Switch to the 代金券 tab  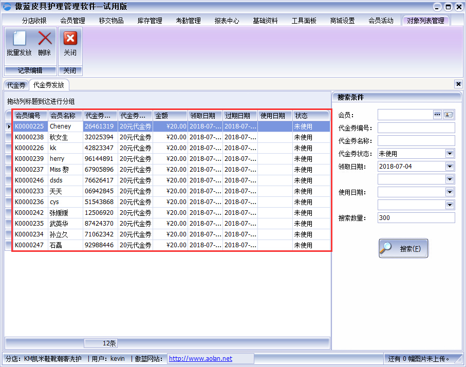pyautogui.click(x=16, y=85)
